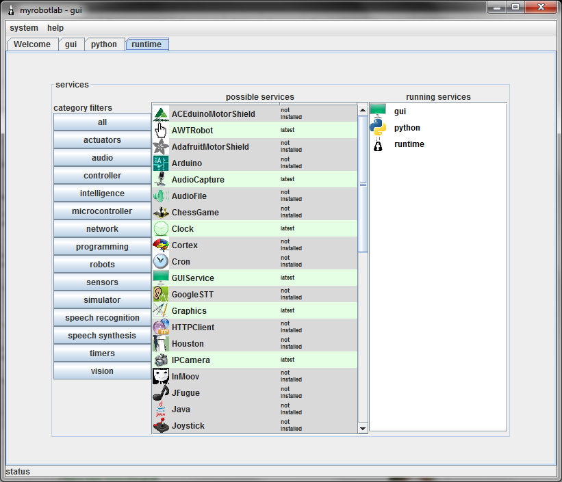Image resolution: width=562 pixels, height=482 pixels.
Task: Show programming category services
Action: pos(102,247)
